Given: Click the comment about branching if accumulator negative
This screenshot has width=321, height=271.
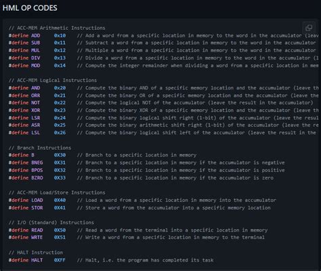Looking at the screenshot, I should 181,163.
